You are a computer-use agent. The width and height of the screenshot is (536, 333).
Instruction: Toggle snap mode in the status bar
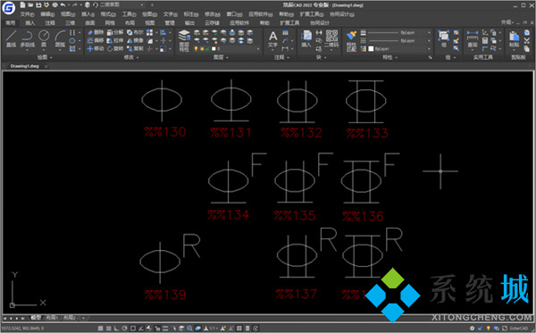click(108, 329)
